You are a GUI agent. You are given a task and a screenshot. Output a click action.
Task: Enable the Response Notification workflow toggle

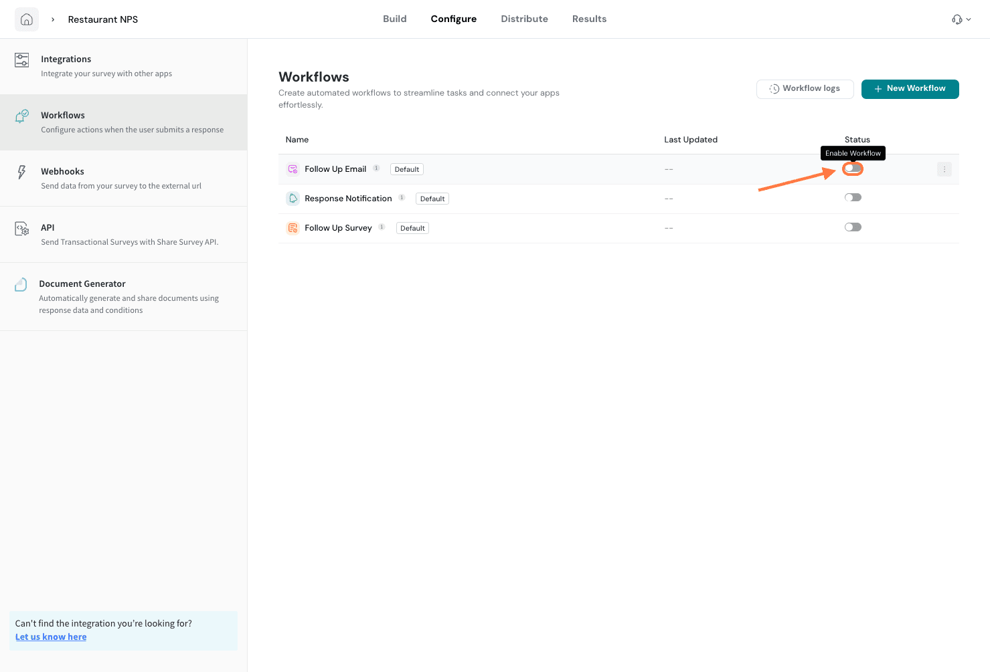(x=852, y=198)
